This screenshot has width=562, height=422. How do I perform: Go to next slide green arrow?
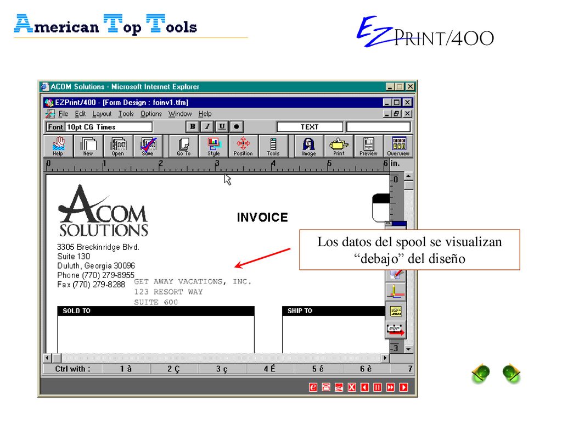[x=512, y=373]
